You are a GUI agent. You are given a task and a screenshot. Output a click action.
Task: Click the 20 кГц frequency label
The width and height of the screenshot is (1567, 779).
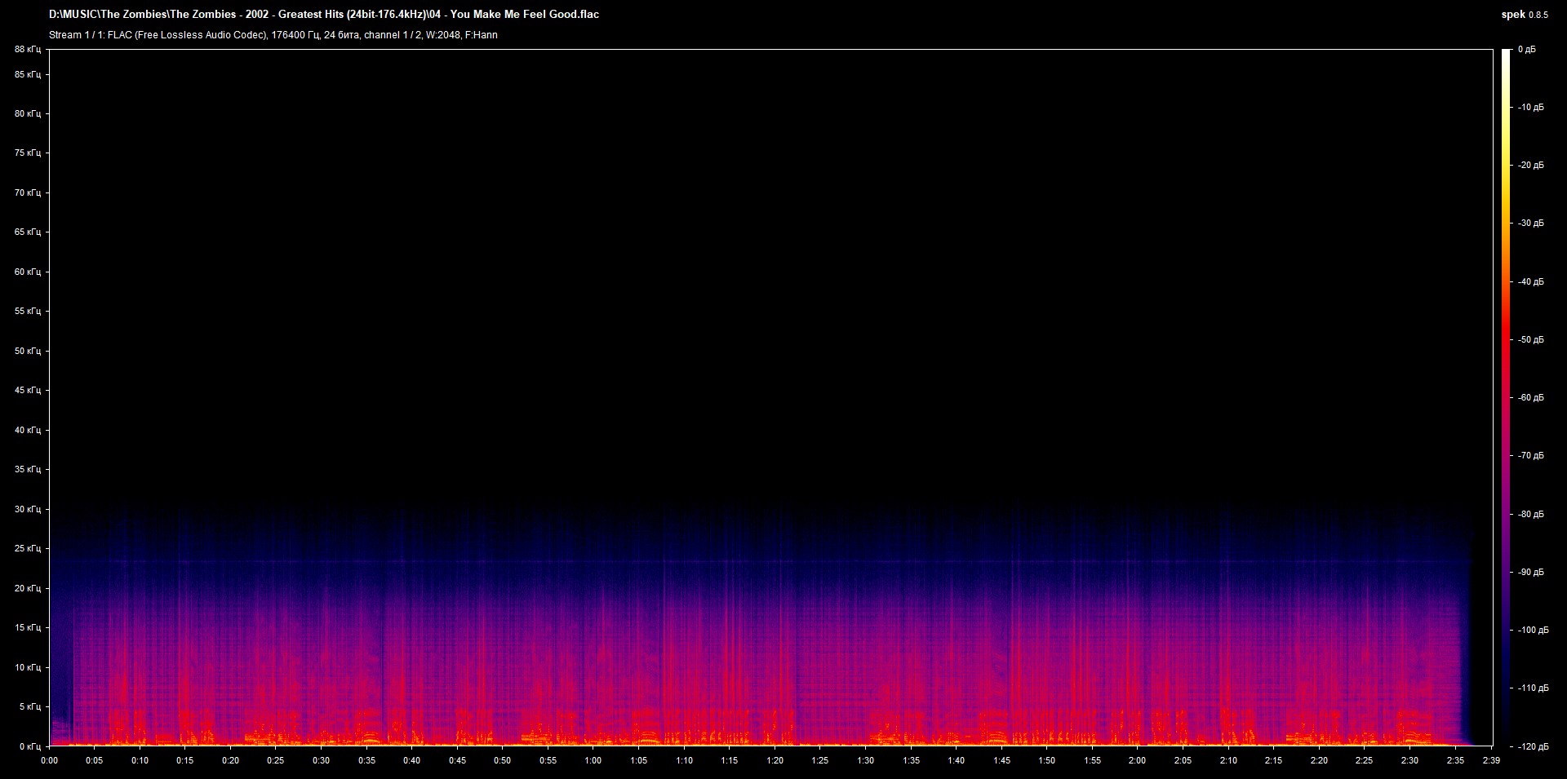click(28, 588)
